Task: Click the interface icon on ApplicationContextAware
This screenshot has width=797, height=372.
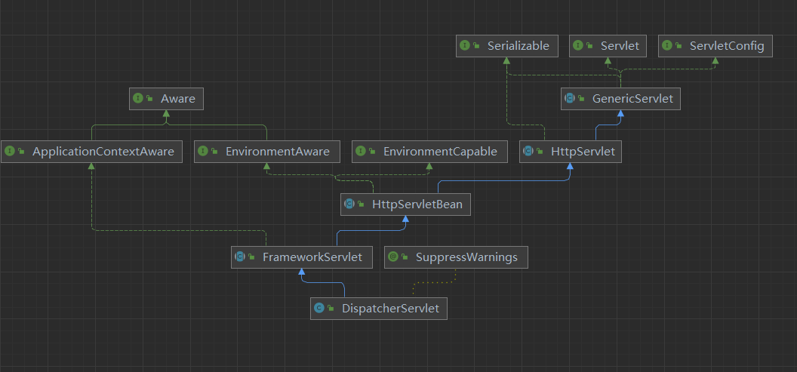Action: [10, 152]
